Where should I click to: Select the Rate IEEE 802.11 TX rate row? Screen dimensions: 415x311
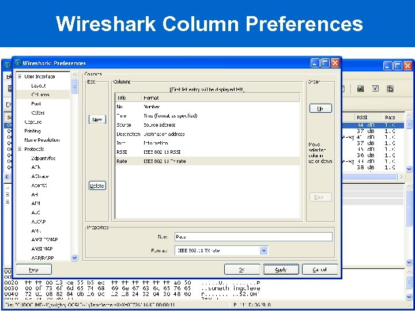coord(207,161)
